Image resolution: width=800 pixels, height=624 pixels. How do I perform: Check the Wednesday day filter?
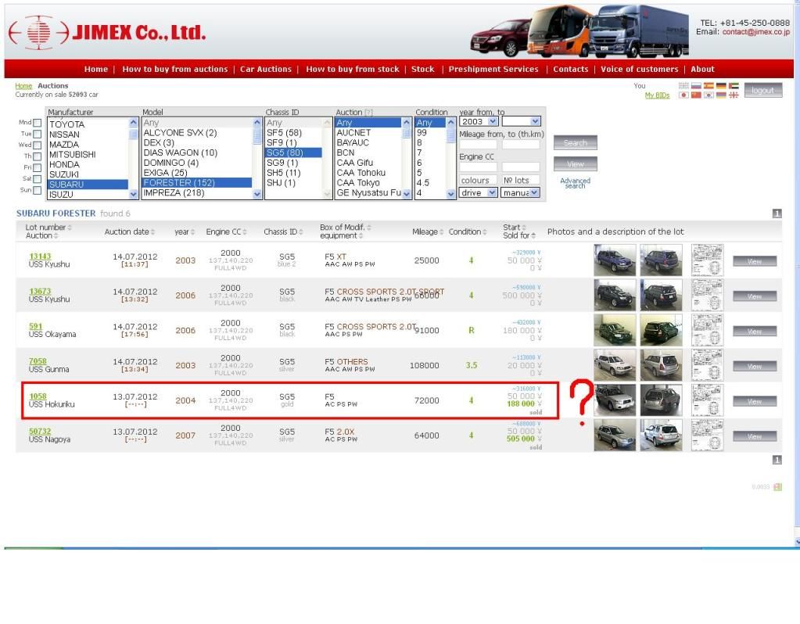38,145
